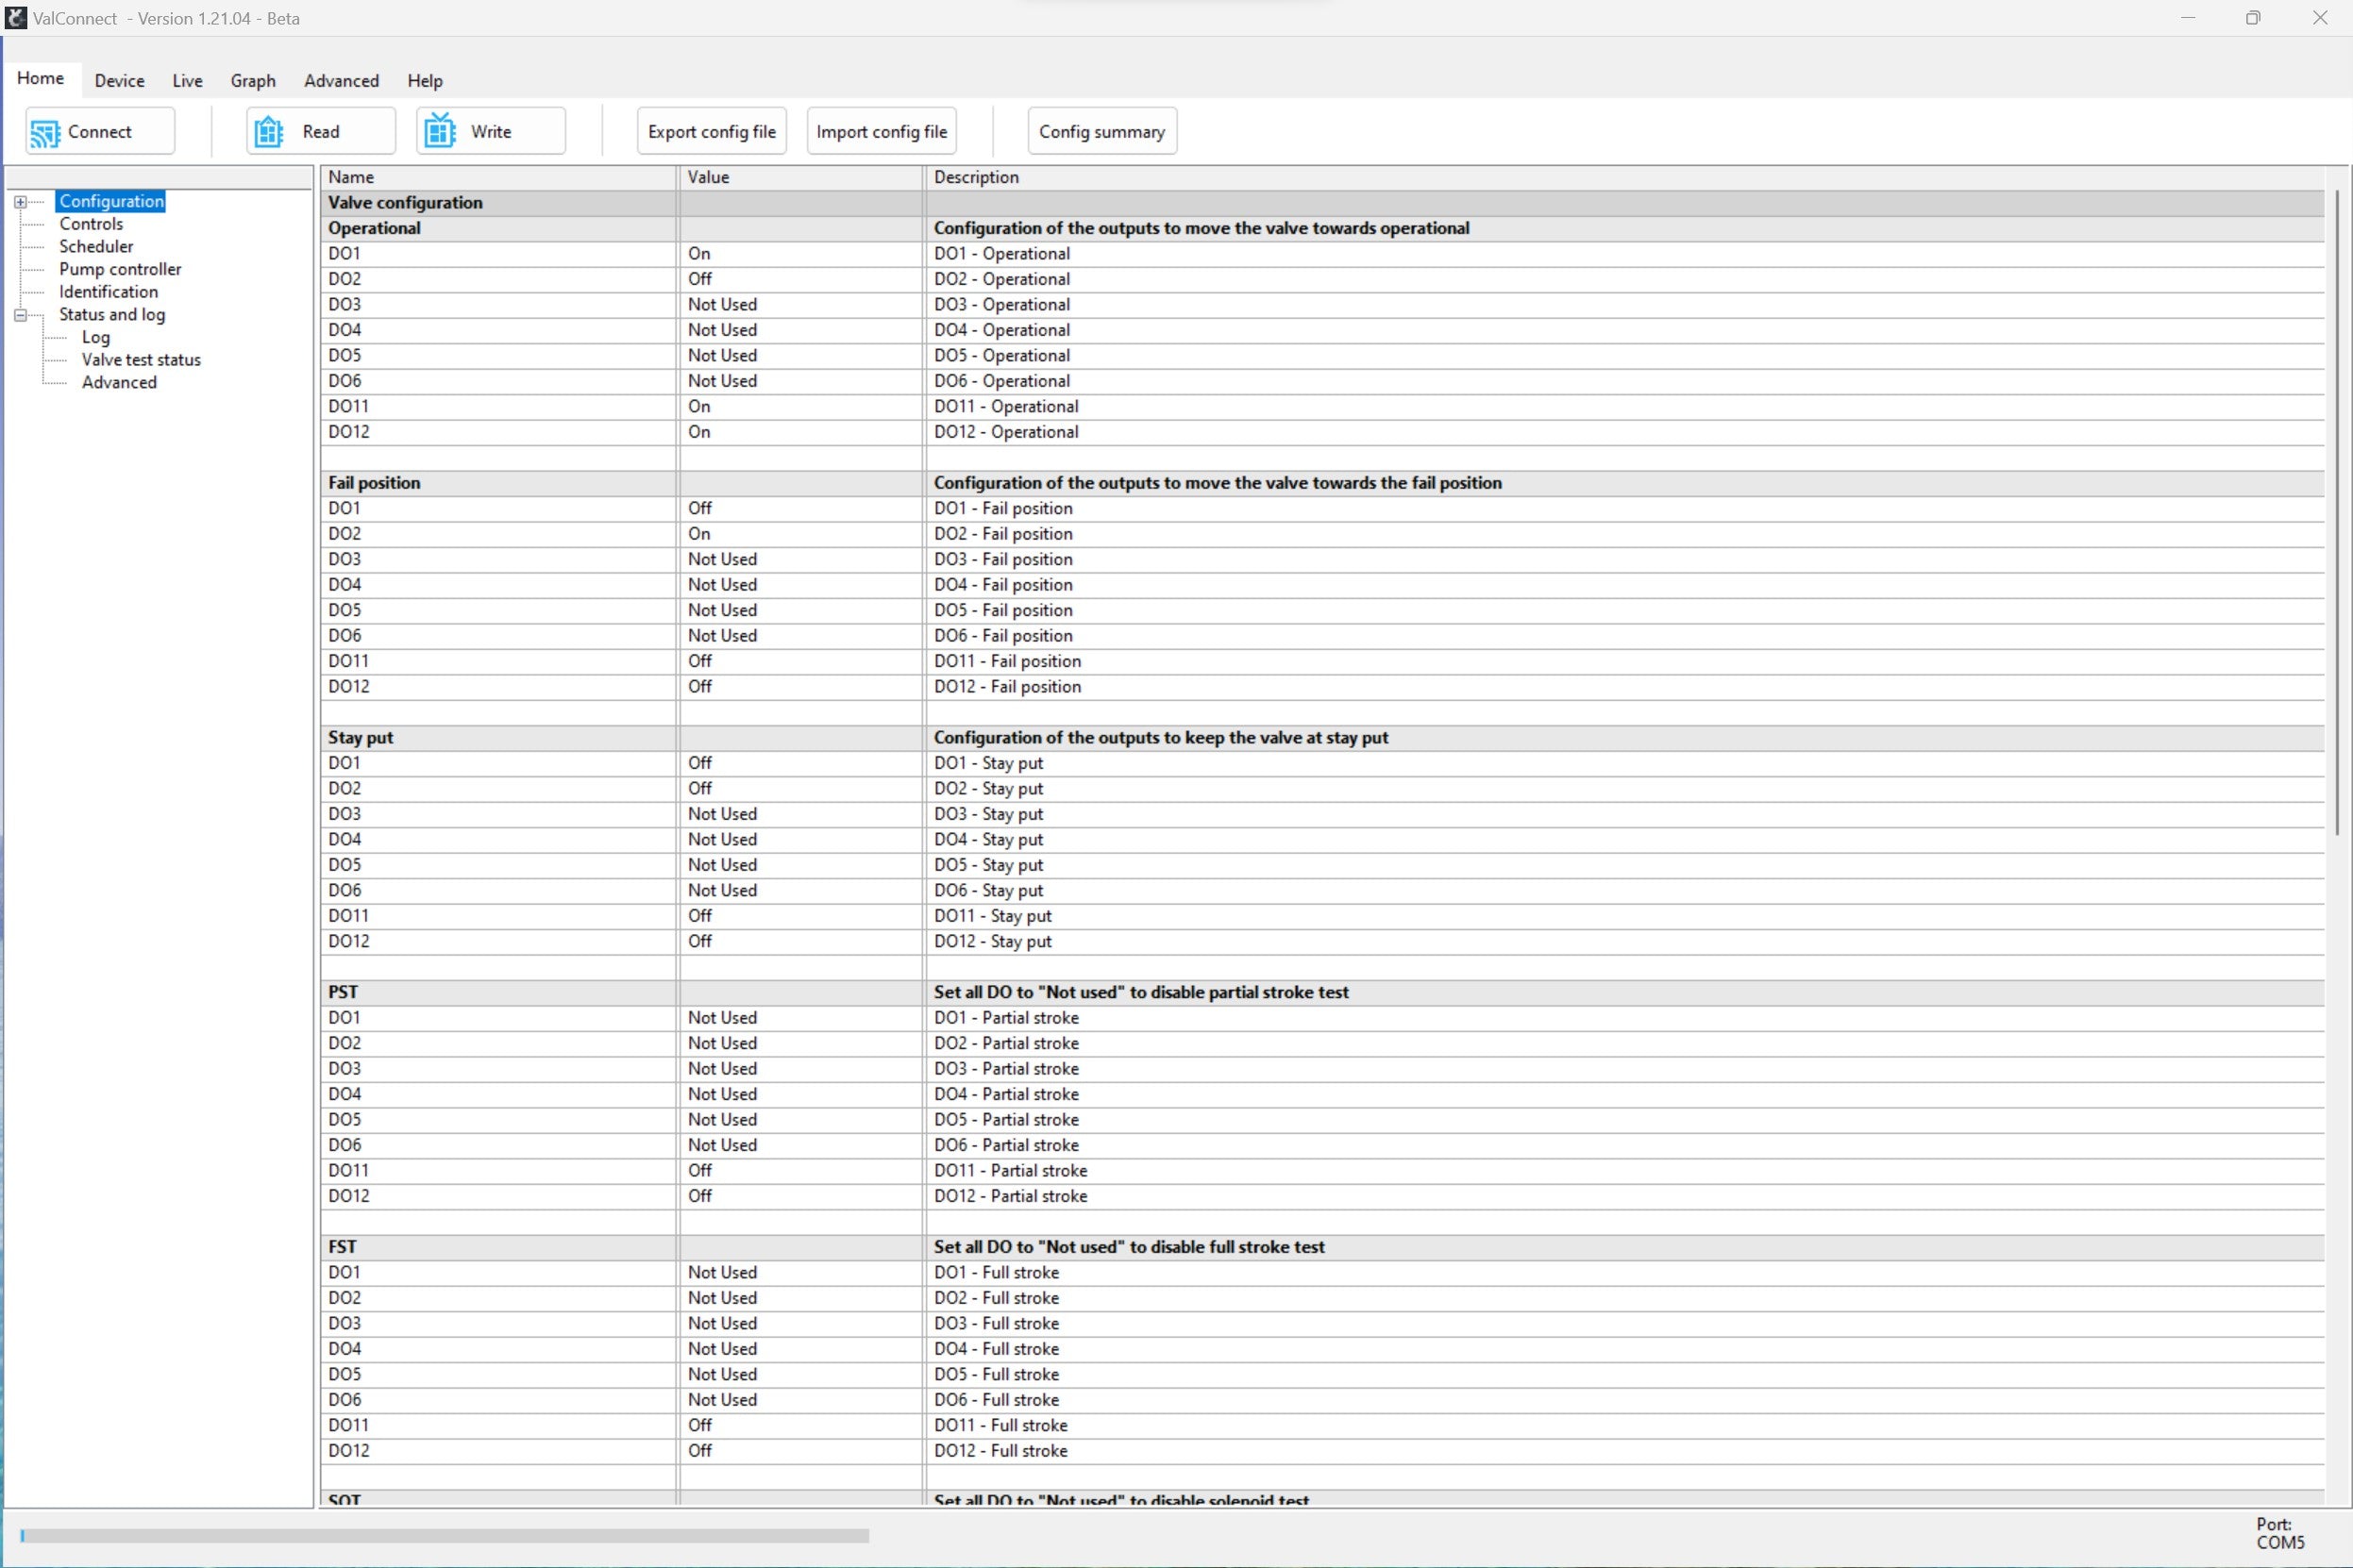The width and height of the screenshot is (2353, 1568).
Task: Open the Advanced menu
Action: [x=341, y=81]
